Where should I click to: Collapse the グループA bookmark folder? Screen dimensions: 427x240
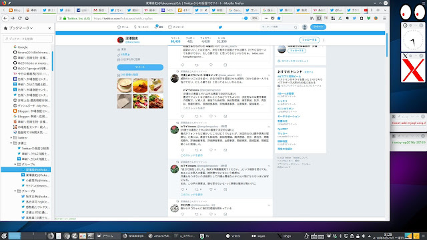[15, 165]
